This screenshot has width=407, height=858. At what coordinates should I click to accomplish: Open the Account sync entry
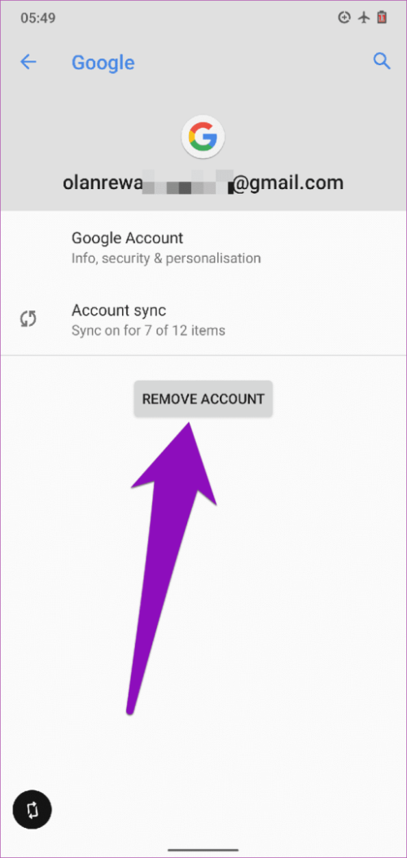[203, 319]
